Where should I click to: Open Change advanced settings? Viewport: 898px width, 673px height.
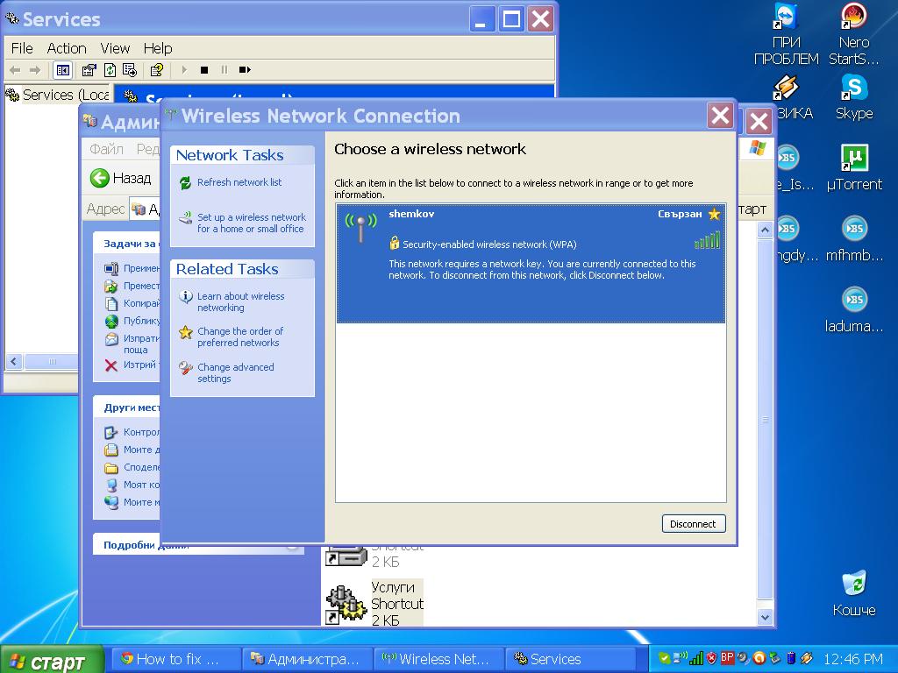click(x=235, y=372)
